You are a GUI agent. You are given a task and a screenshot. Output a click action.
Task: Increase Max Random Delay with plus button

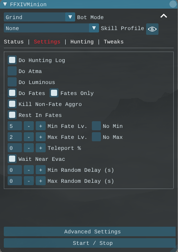point(40,181)
